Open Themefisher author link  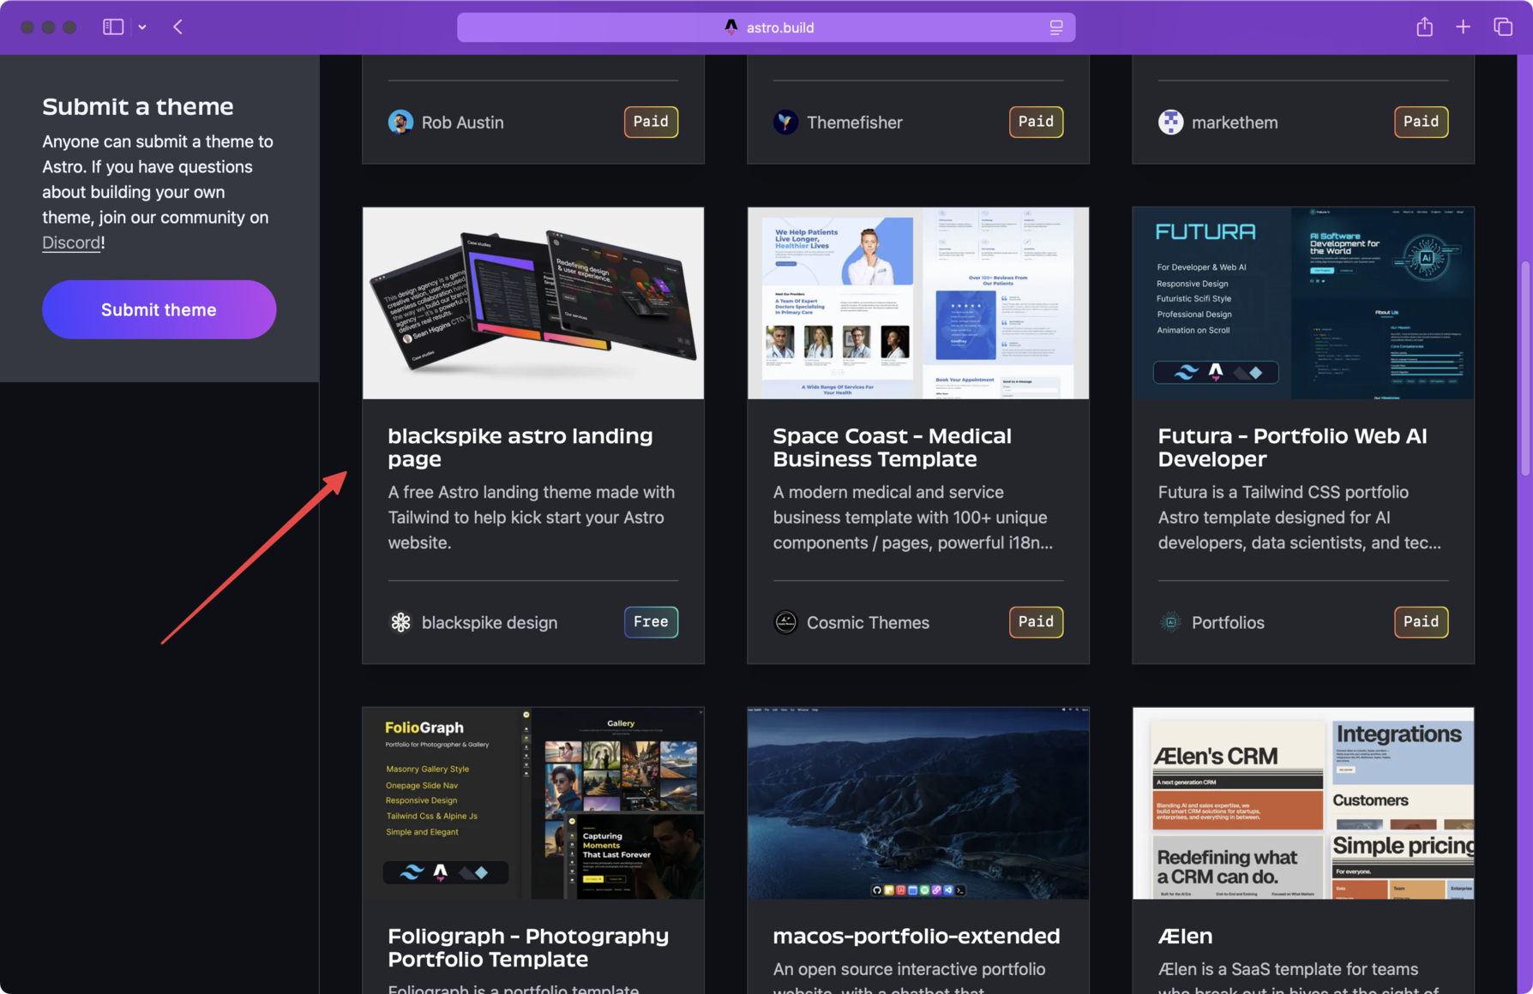pos(855,123)
